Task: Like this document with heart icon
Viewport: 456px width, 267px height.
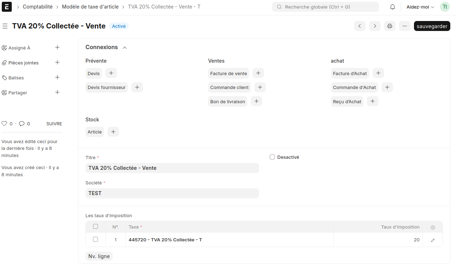Action: tap(4, 124)
